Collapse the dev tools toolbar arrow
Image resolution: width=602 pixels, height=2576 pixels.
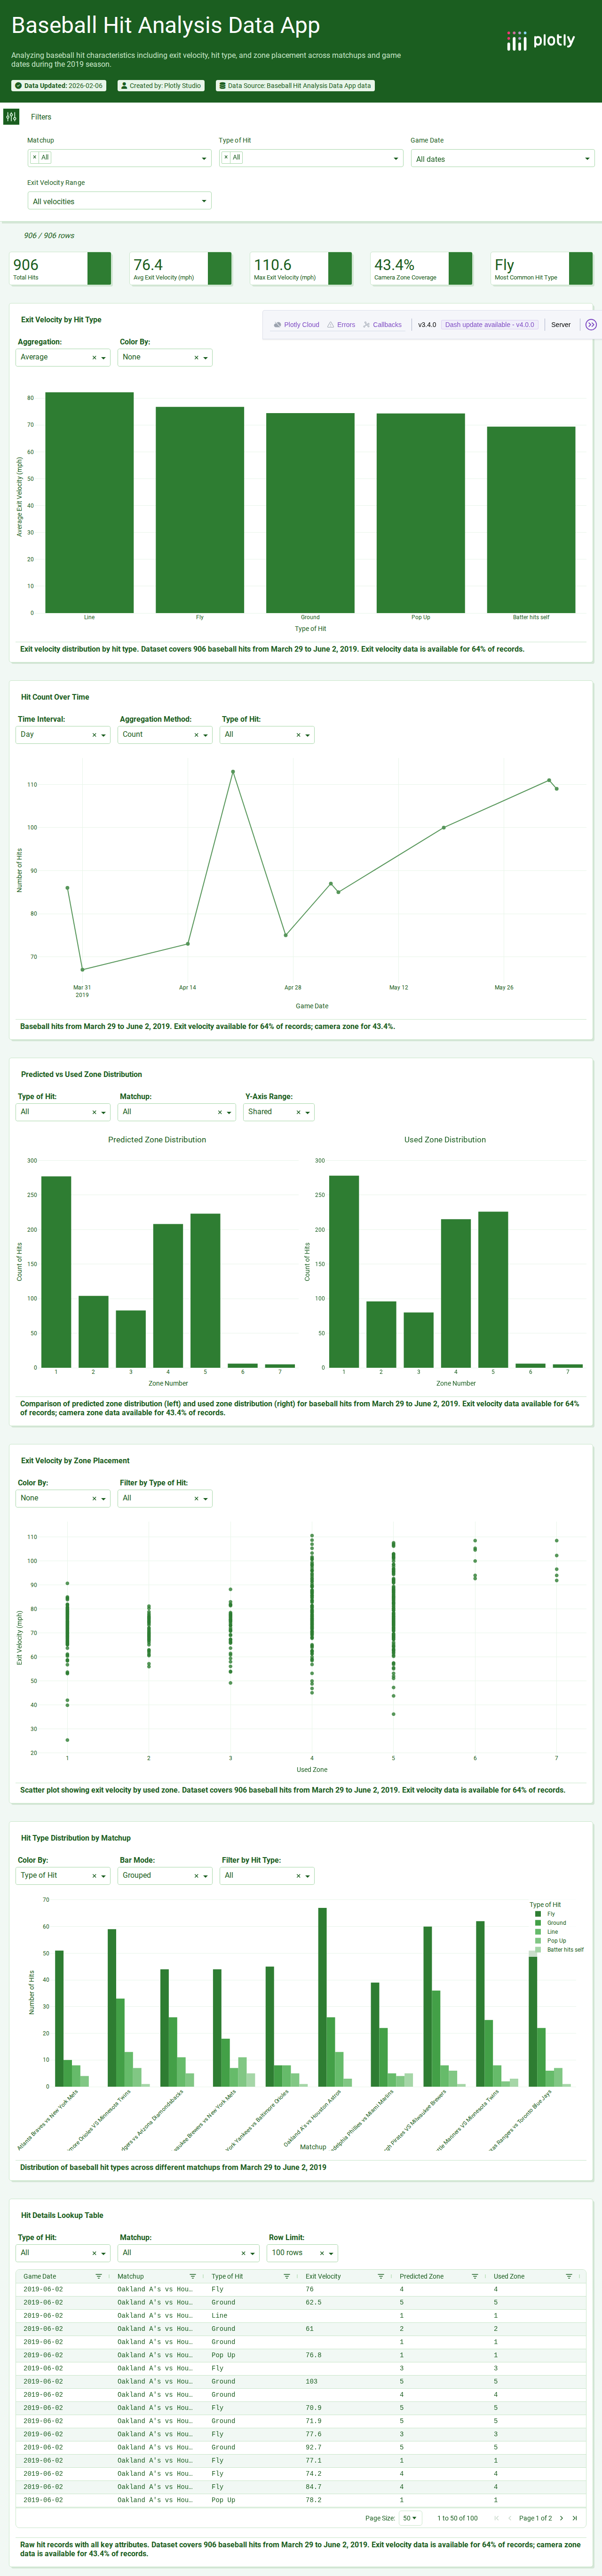click(591, 325)
